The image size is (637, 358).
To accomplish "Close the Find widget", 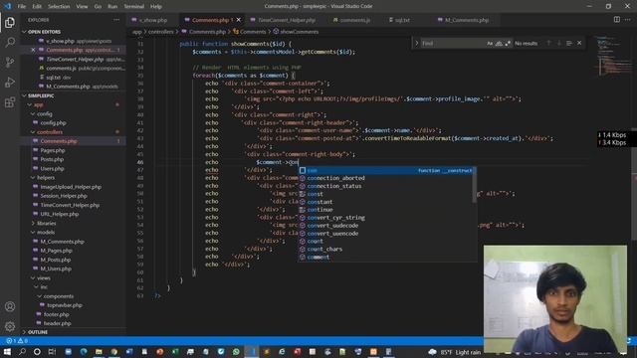I will tap(579, 43).
